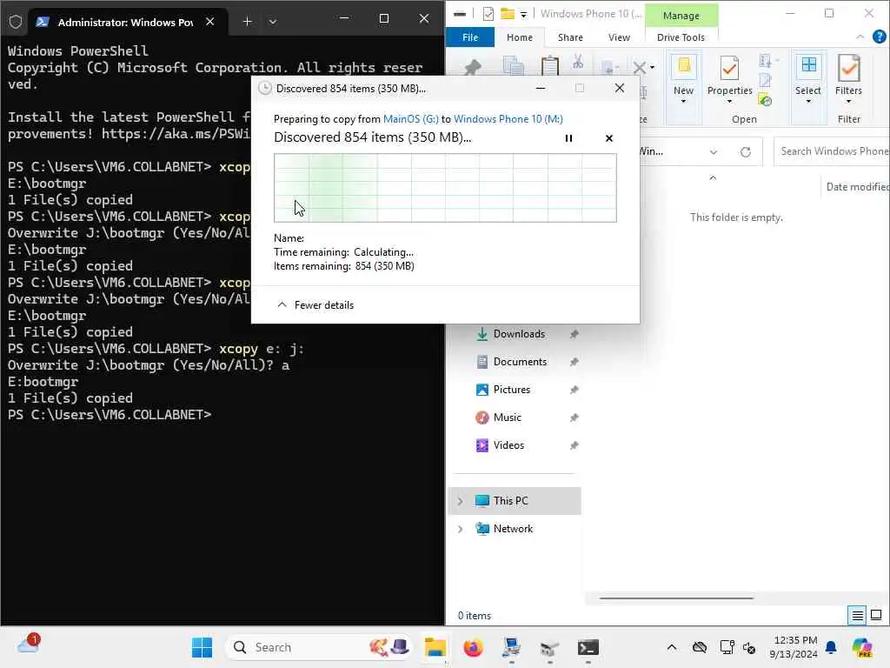Open the Delete dropdown arrow
The width and height of the screenshot is (890, 668).
(652, 68)
